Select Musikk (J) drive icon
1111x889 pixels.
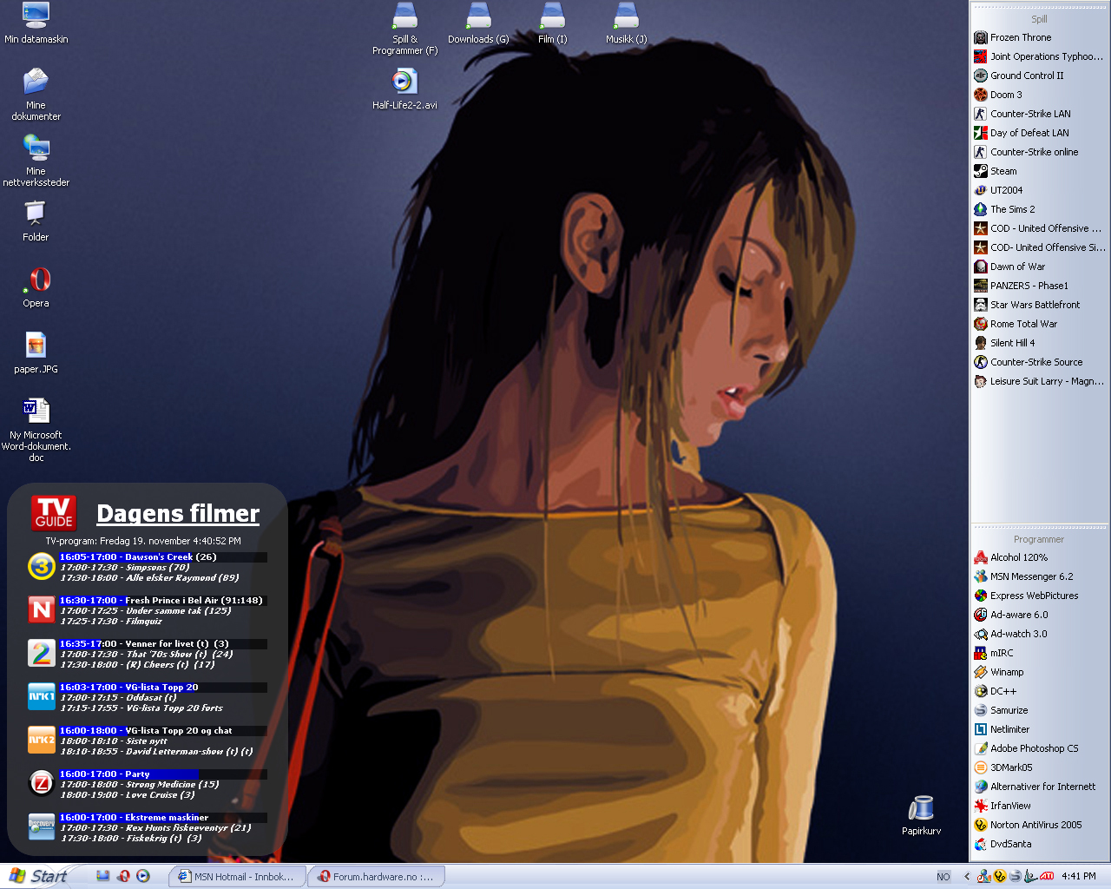[x=626, y=23]
